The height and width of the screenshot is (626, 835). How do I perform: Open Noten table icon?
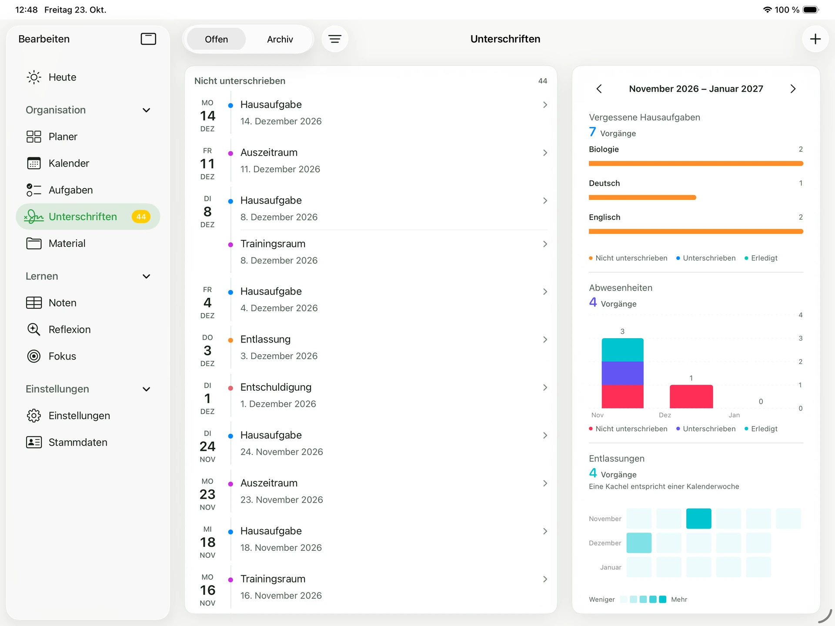click(x=34, y=303)
